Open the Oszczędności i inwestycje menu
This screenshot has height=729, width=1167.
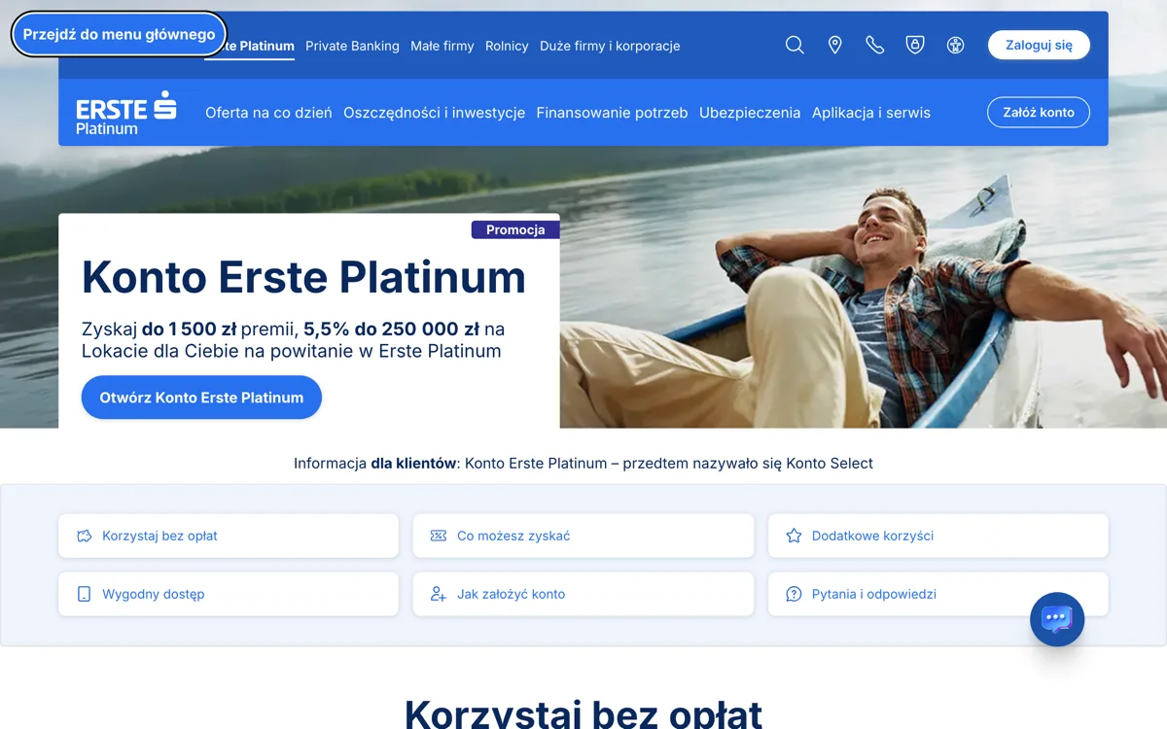(x=434, y=113)
